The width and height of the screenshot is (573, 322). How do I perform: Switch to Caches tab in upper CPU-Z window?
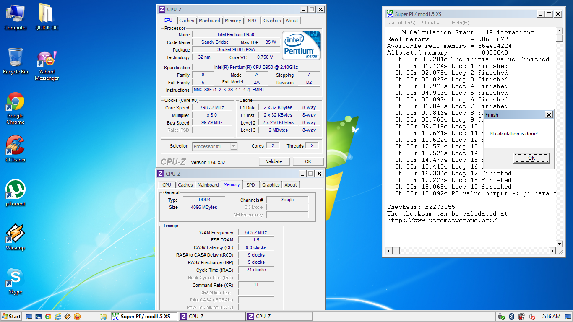pos(187,21)
